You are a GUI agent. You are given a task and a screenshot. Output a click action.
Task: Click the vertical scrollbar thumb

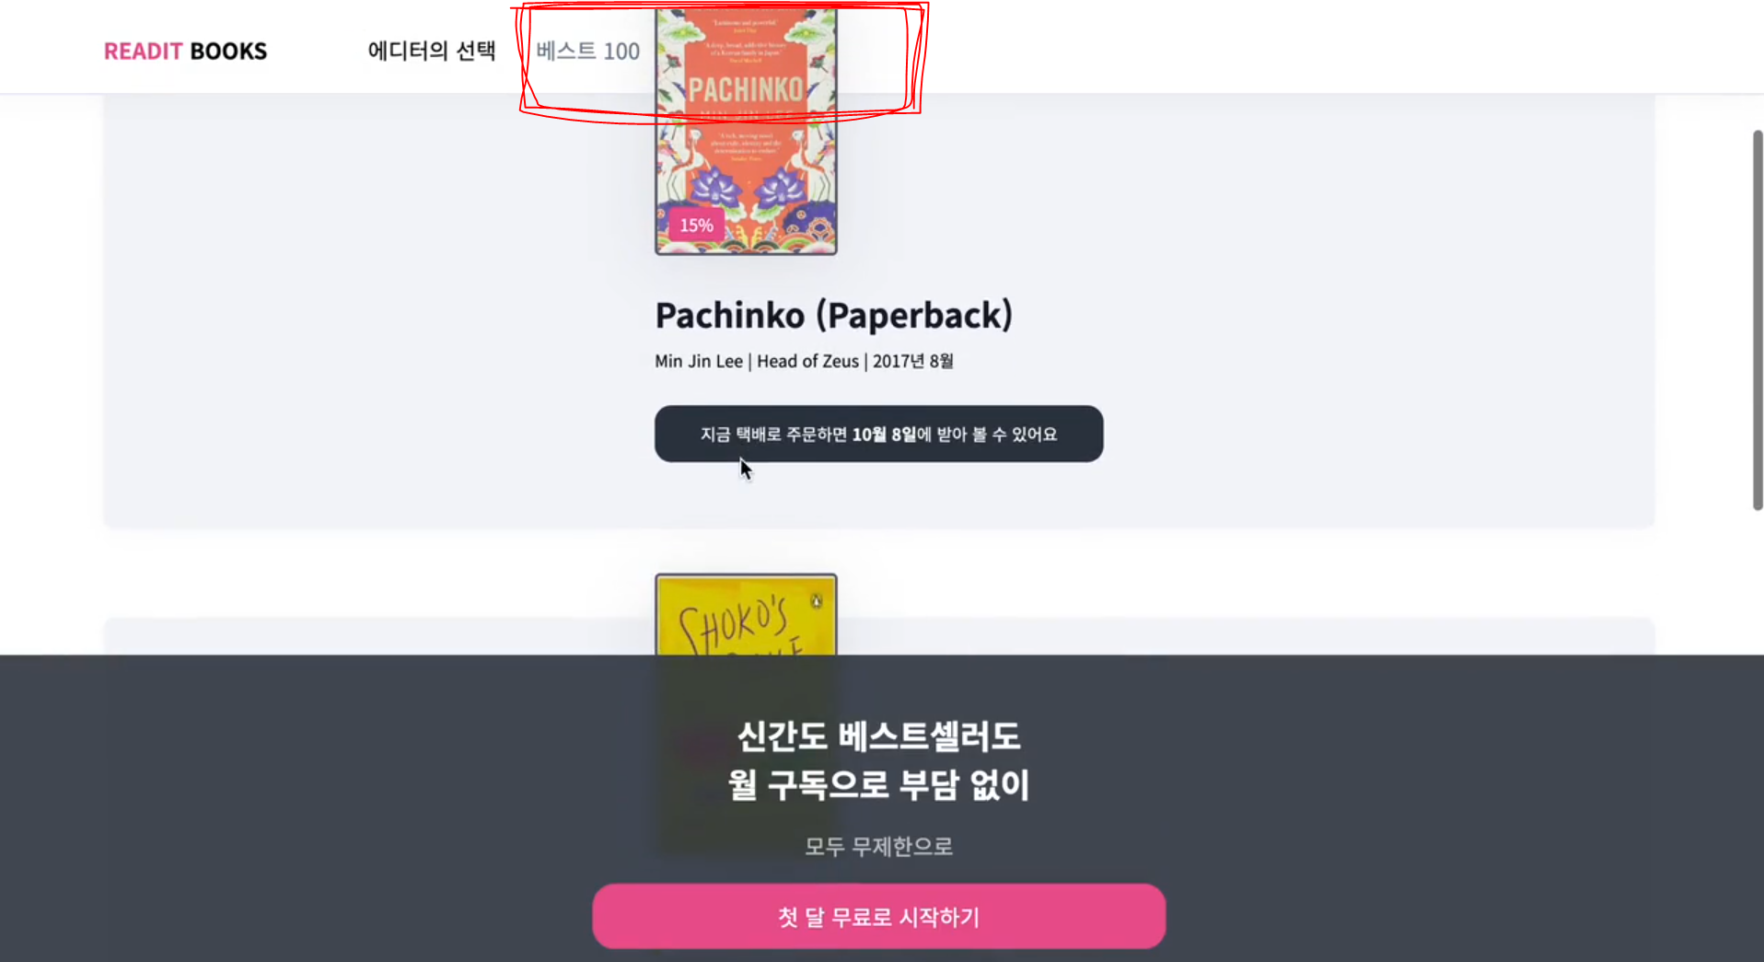coord(1757,320)
